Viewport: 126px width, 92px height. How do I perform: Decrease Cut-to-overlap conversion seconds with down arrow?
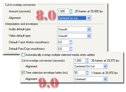[87, 62]
